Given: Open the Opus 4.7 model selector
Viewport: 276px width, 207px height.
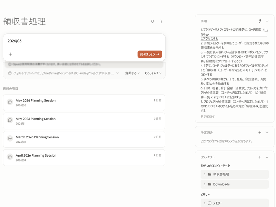Looking at the screenshot, I should click(x=153, y=73).
